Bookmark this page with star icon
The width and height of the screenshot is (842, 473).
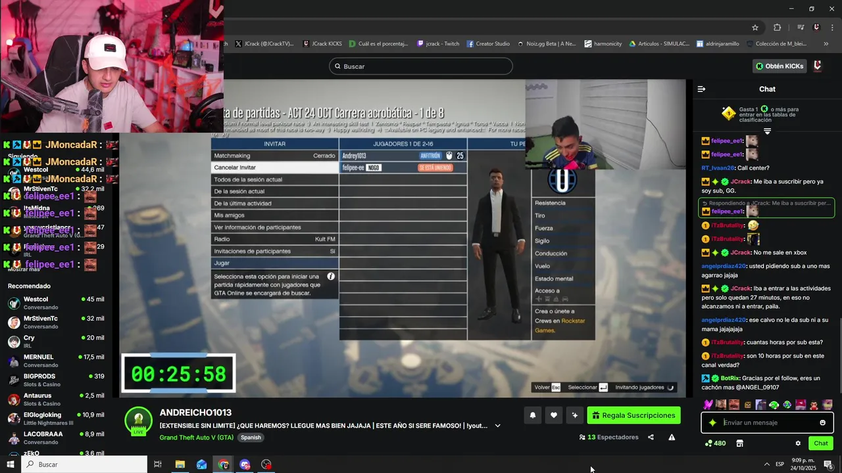[x=755, y=28]
